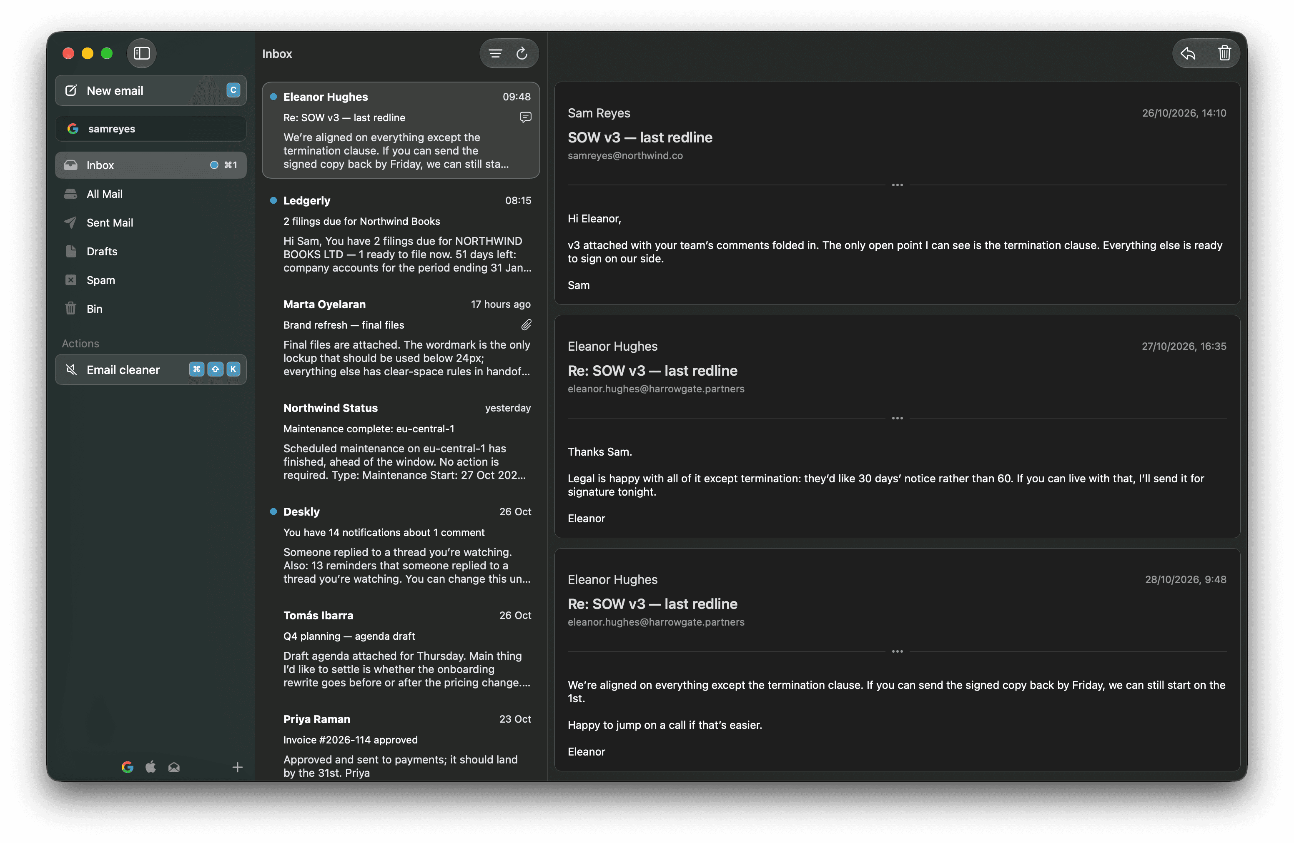Delete the open conversation with trash icon

click(x=1224, y=53)
